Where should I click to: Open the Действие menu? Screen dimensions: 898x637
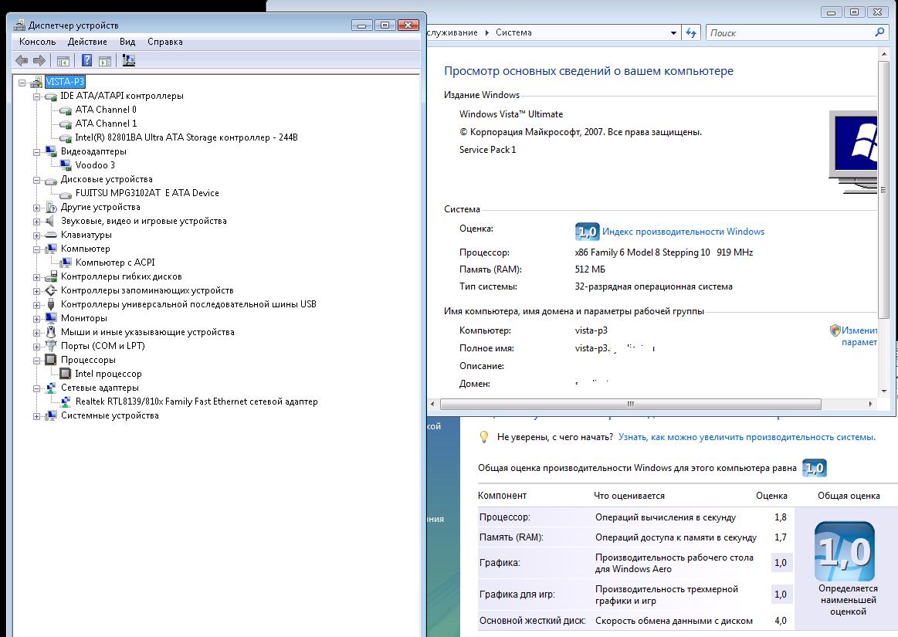tap(87, 42)
